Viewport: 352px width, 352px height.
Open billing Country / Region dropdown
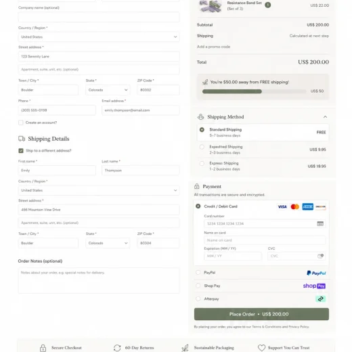[99, 37]
